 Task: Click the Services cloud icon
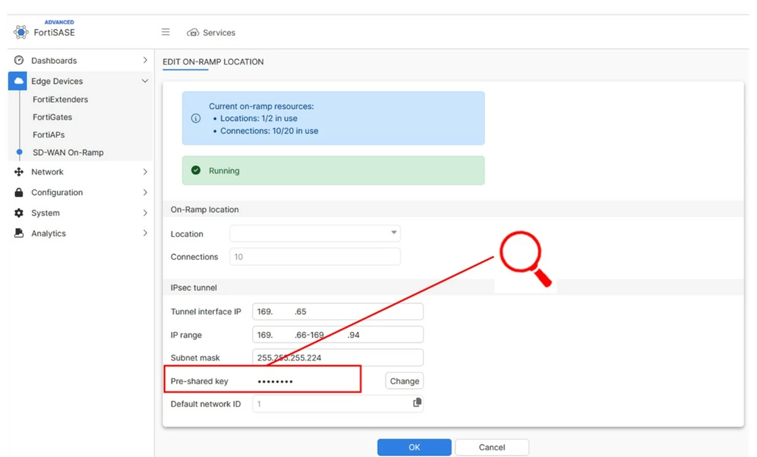pos(193,33)
